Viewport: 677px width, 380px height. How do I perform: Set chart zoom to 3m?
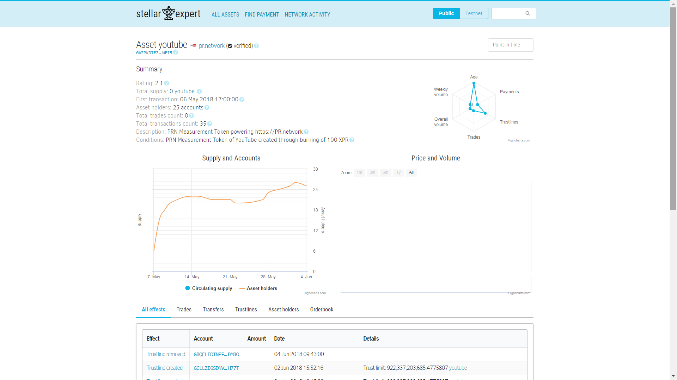[372, 172]
